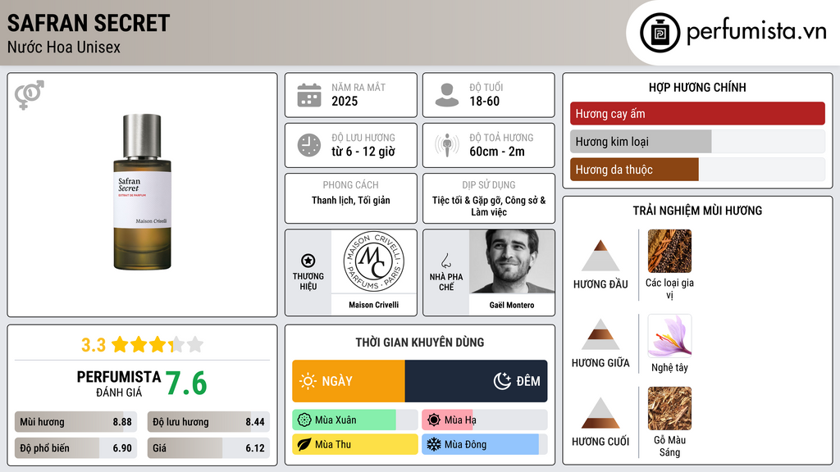Select the orange Ngày segment
Screen dimensions: 840x472
(349, 381)
